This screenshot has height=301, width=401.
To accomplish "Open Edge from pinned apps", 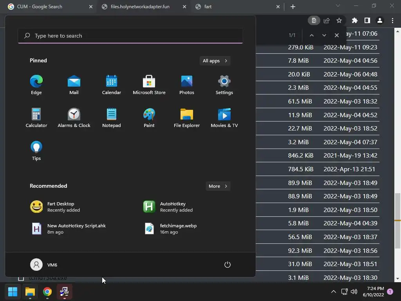I will [x=36, y=85].
